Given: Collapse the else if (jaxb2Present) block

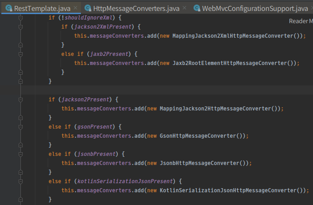Looking at the screenshot, I should [20, 54].
